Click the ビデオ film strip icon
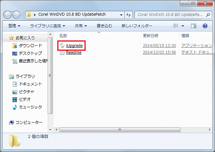This screenshot has height=152, width=215. (15, 100)
